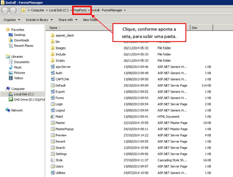Click HTML Document type text
The width and height of the screenshot is (233, 177).
168,116
